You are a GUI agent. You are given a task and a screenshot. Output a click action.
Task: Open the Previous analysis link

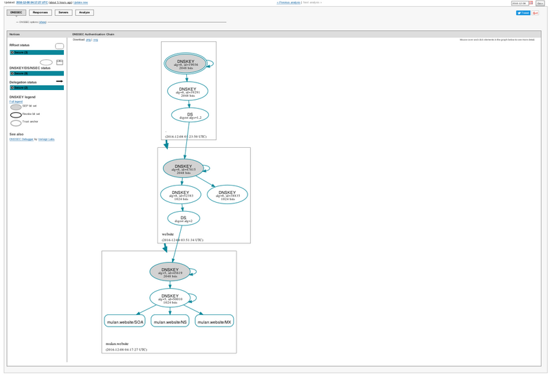point(289,3)
